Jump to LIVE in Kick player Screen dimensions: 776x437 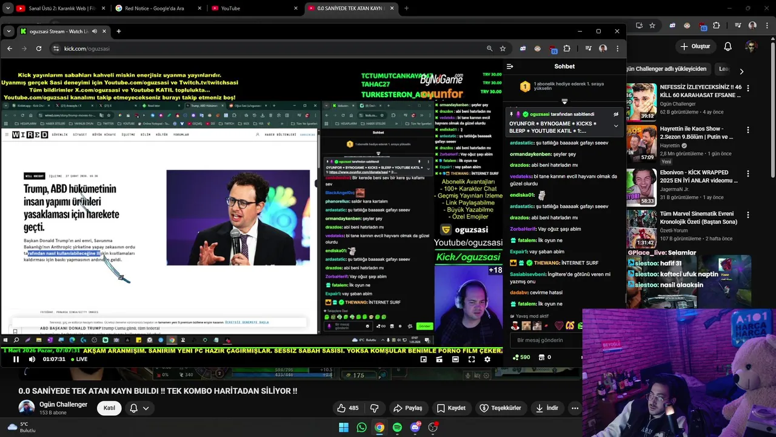(79, 359)
